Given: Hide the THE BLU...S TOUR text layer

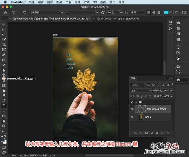Looking at the screenshot, I should [132, 109].
